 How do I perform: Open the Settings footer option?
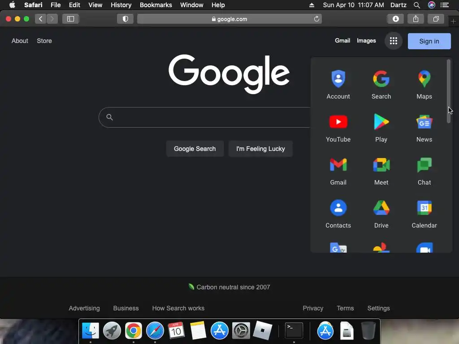pyautogui.click(x=378, y=308)
